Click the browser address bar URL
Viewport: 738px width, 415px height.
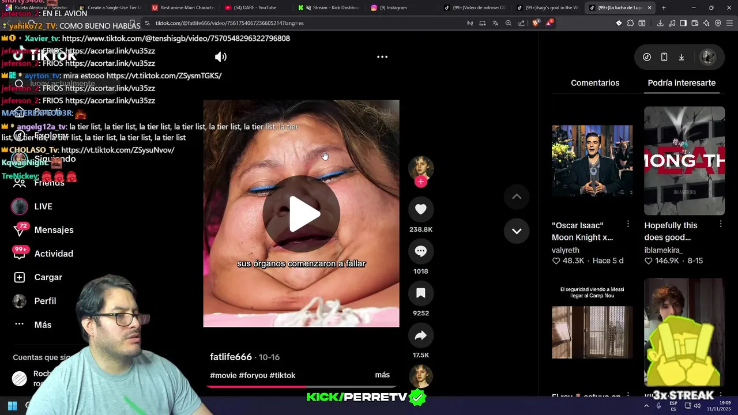[229, 23]
